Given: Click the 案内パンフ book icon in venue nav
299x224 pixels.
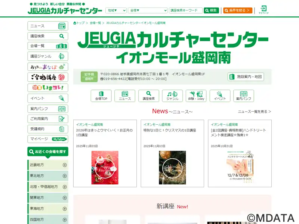Looking at the screenshot, I should click(x=244, y=96).
